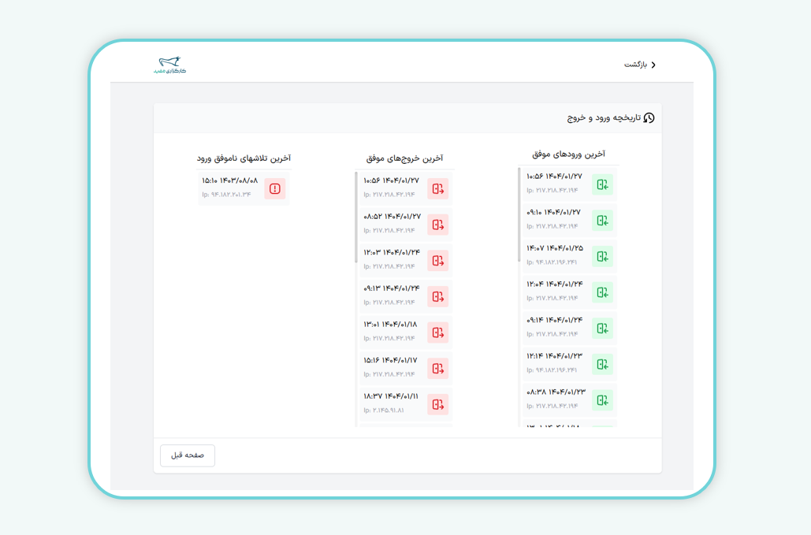The height and width of the screenshot is (535, 811).
Task: Click the red logout icon for 18:37 1404/01/11
Action: pyautogui.click(x=438, y=404)
